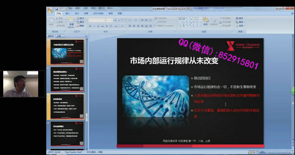Toggle Italic formatting button
295x155 pixels.
pos(94,26)
